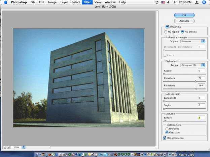Open the US flag input menu
The width and height of the screenshot is (210, 157).
tap(163, 2)
